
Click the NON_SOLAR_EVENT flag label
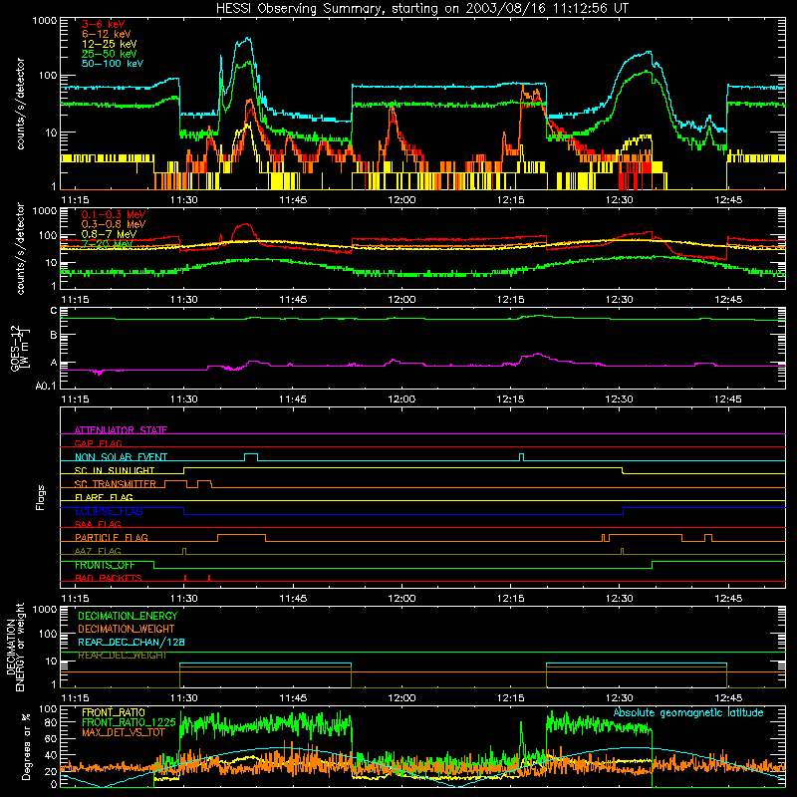pyautogui.click(x=121, y=457)
